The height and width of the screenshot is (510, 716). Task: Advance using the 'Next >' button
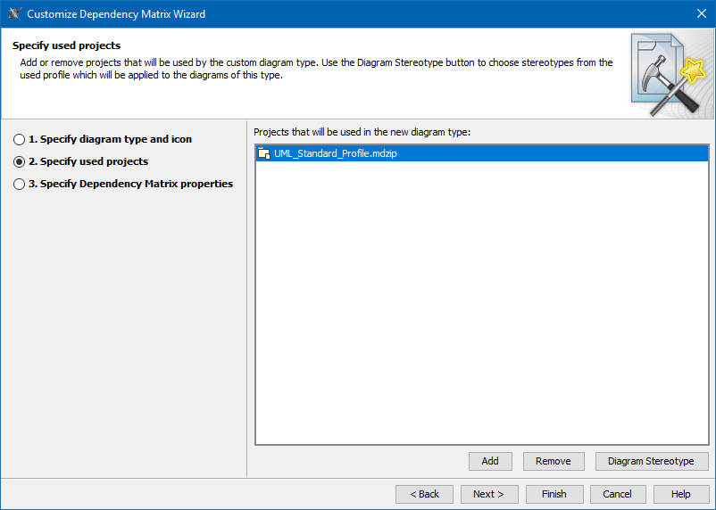coord(488,494)
